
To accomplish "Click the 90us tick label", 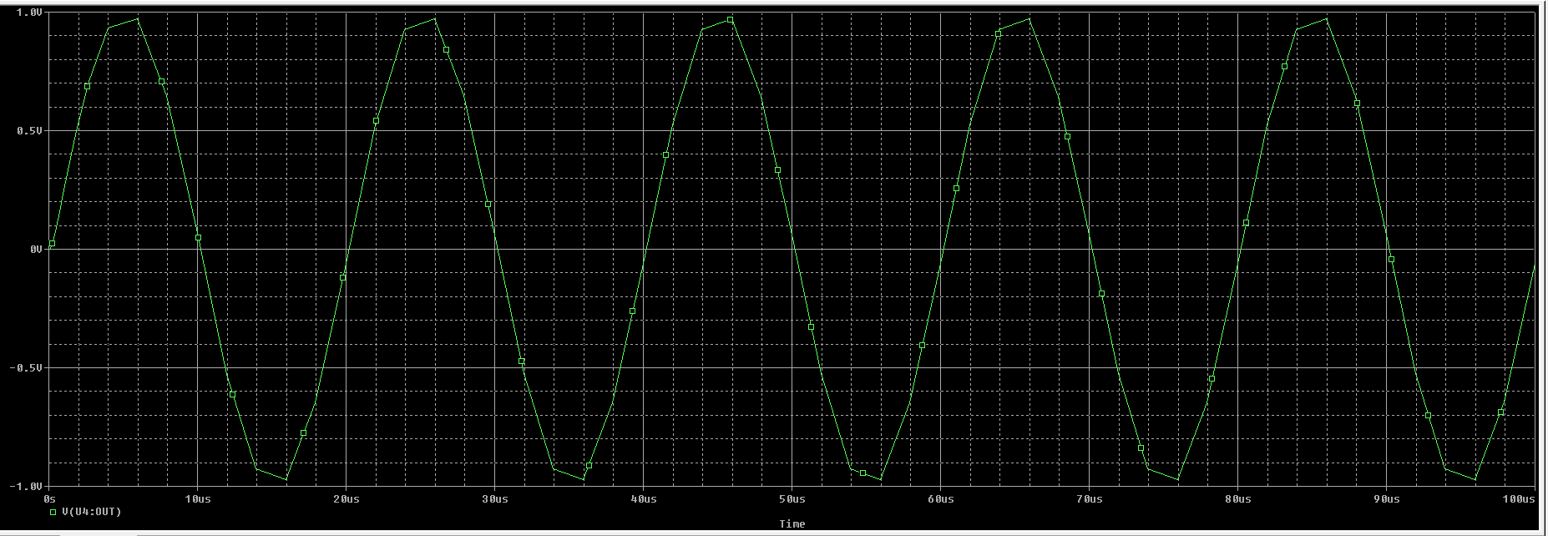I will [1386, 499].
